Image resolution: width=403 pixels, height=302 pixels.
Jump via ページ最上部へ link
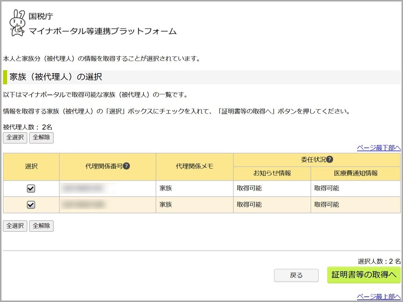379,296
